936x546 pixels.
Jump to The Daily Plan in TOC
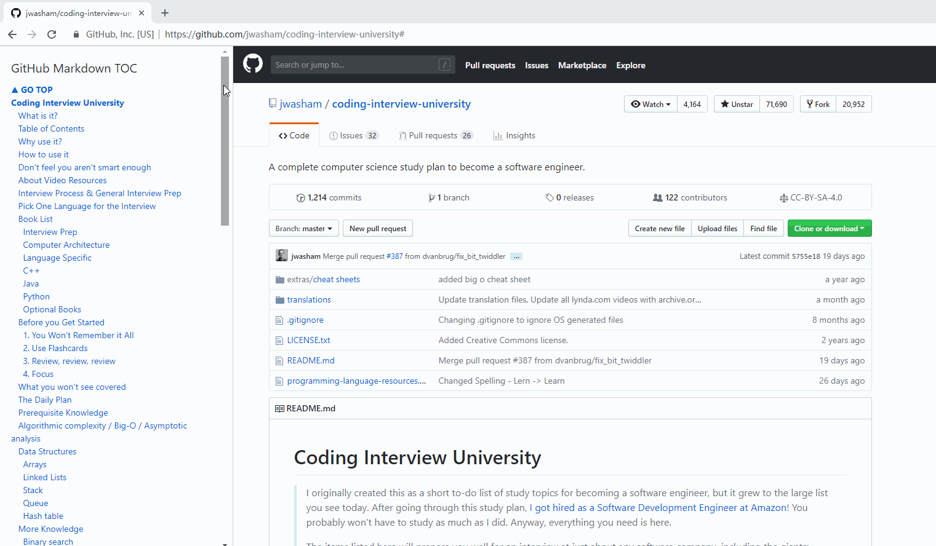click(x=45, y=400)
